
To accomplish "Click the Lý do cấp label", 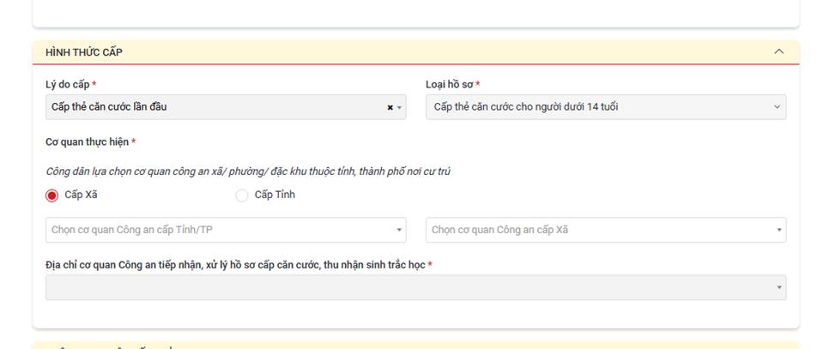I will (x=68, y=84).
